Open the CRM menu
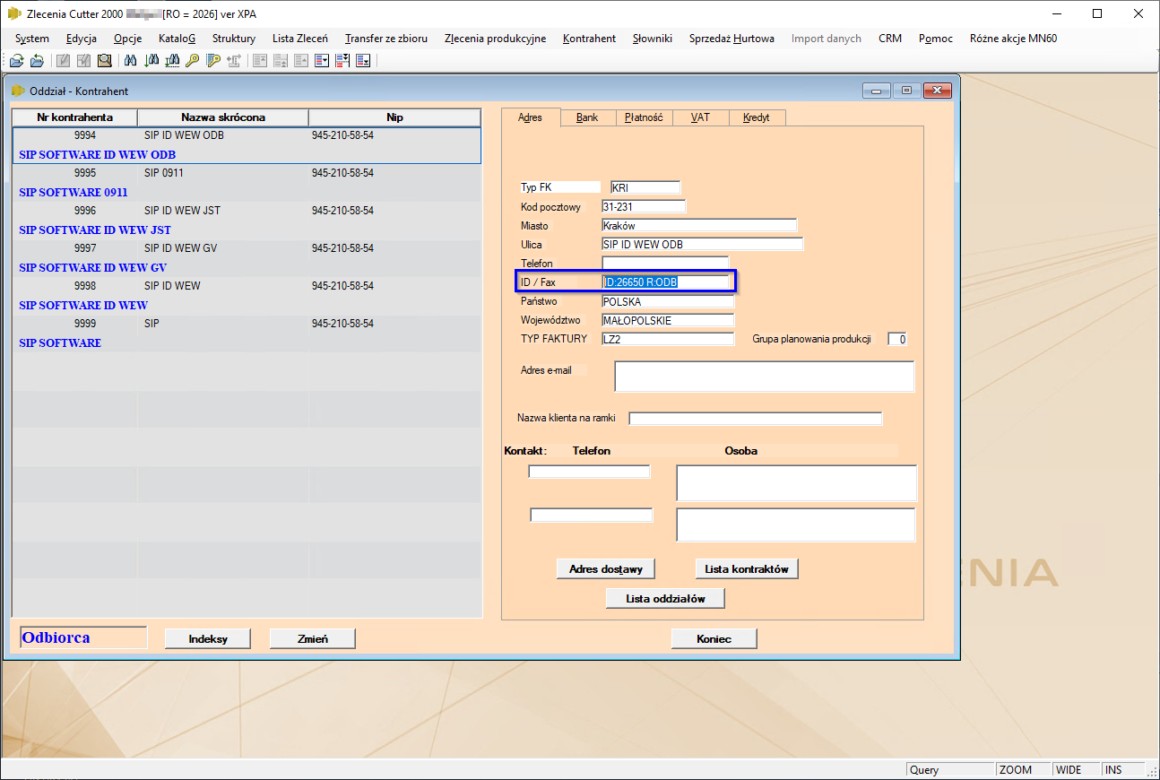Viewport: 1160px width, 780px height. pyautogui.click(x=890, y=39)
